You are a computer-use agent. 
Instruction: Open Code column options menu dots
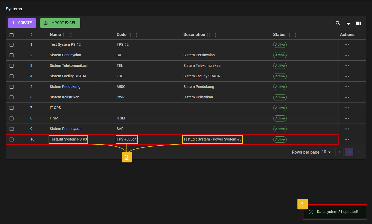pyautogui.click(x=137, y=35)
